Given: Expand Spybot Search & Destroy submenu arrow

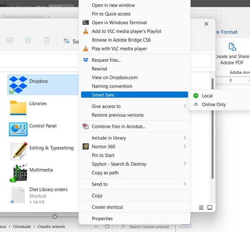Looking at the screenshot, I should tap(185, 164).
